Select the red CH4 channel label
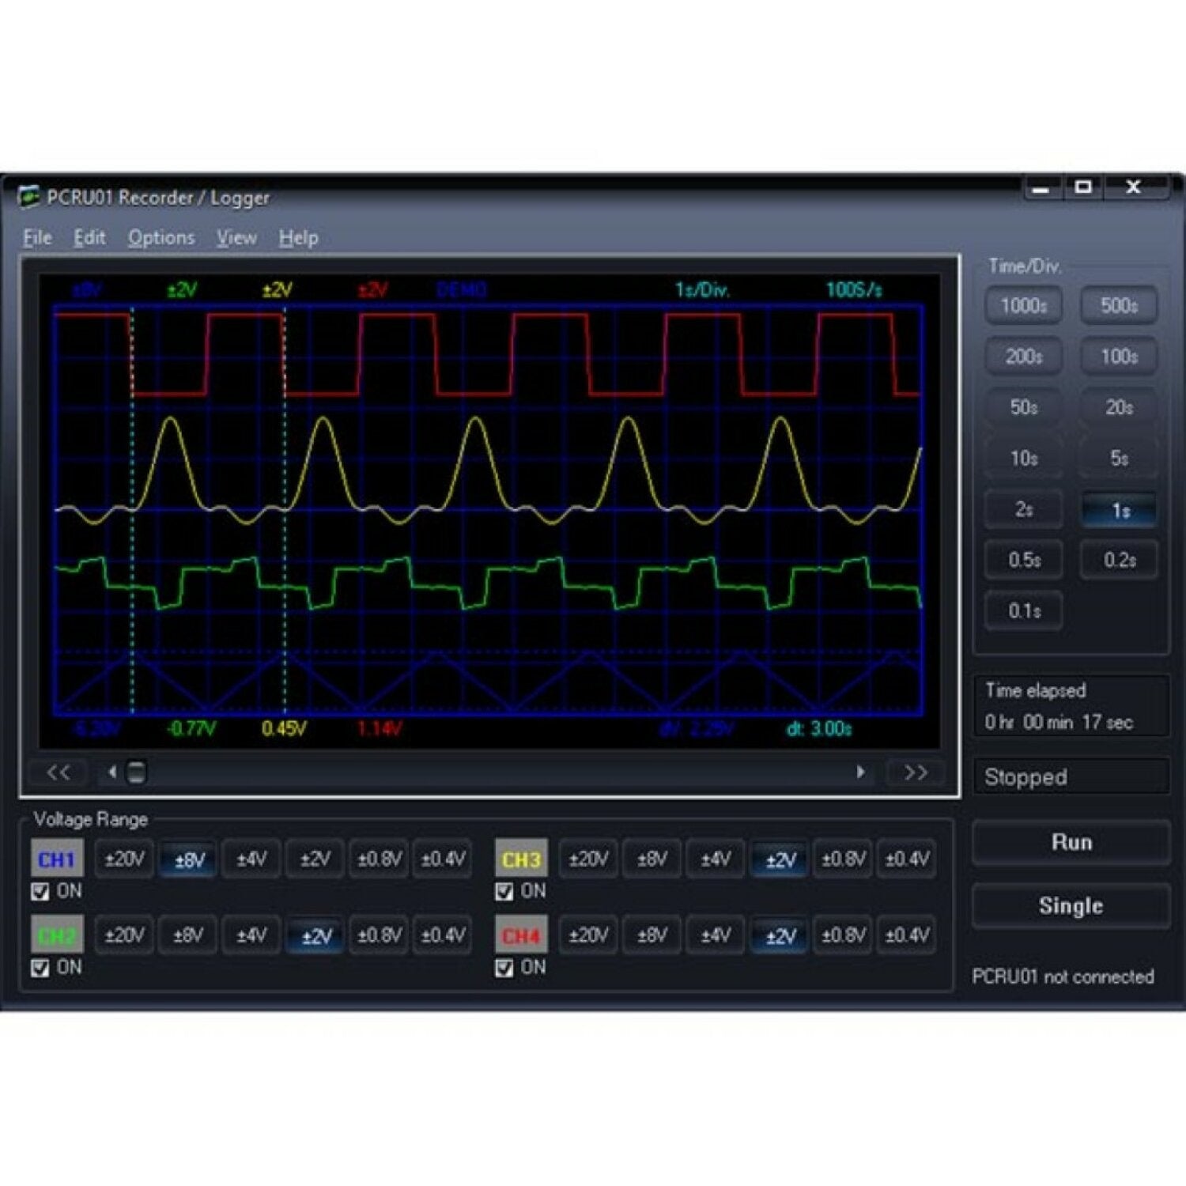 point(521,936)
